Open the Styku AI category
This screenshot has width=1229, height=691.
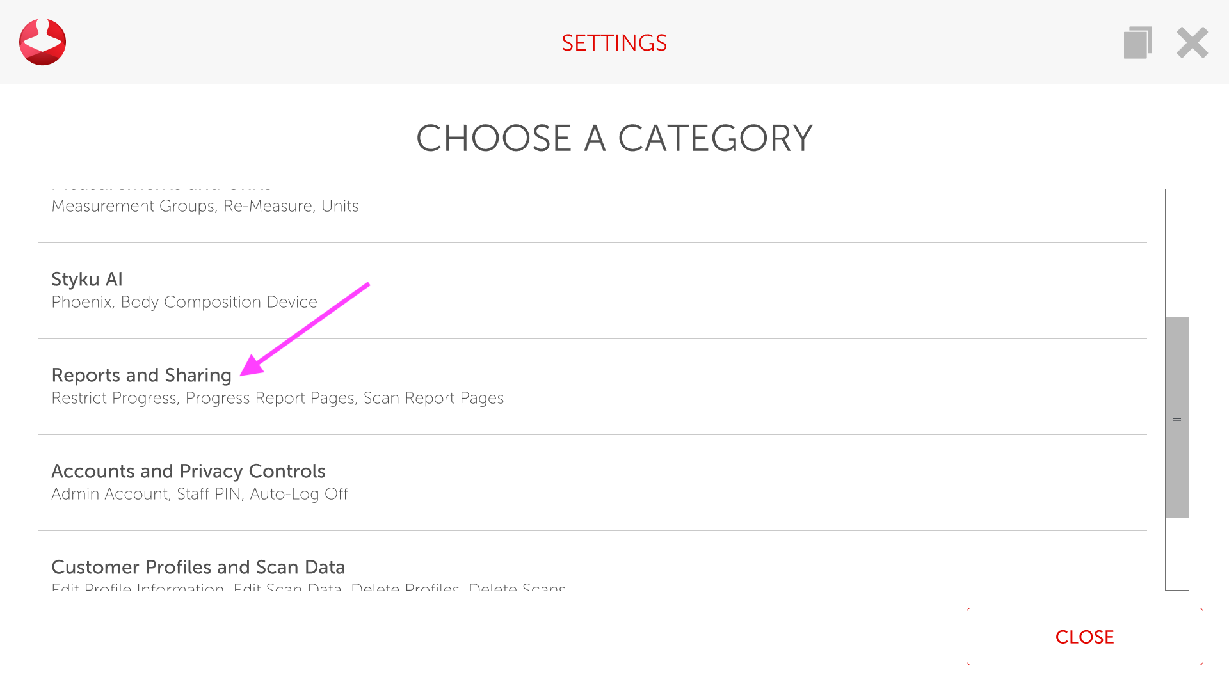87,280
